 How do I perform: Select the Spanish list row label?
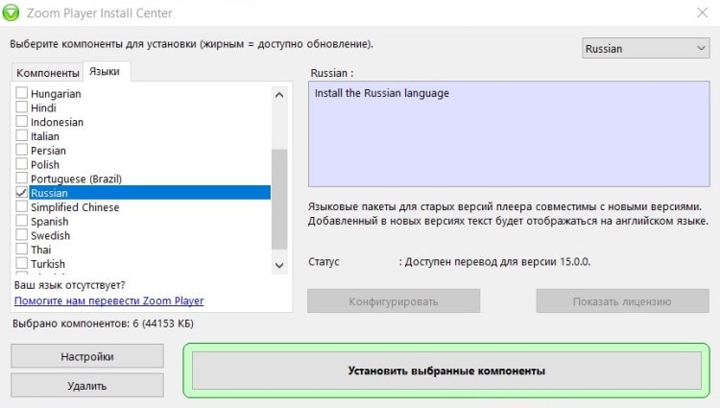[50, 222]
